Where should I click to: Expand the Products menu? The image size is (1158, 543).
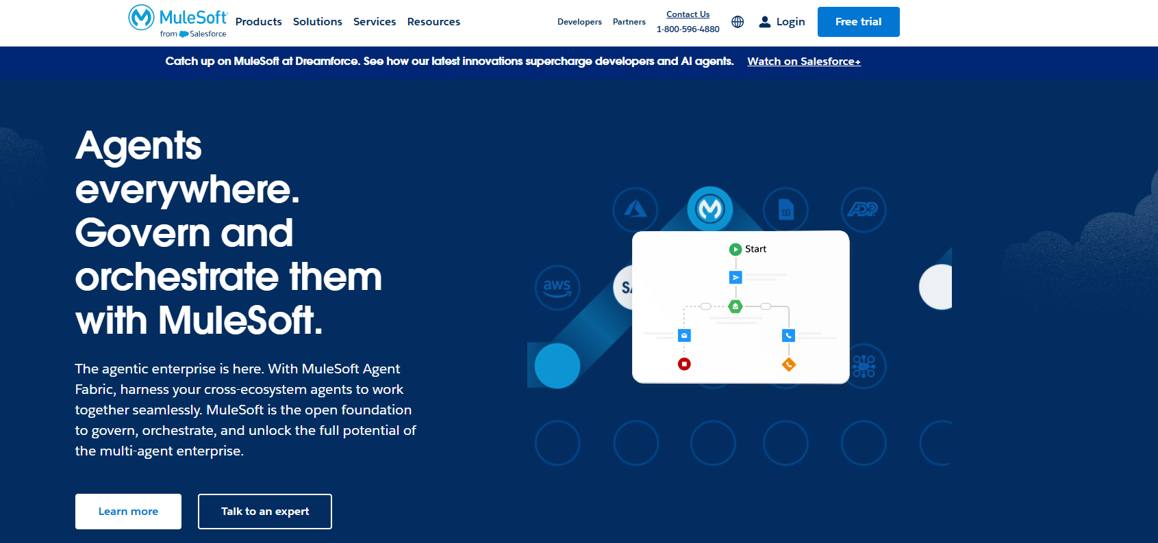[258, 22]
